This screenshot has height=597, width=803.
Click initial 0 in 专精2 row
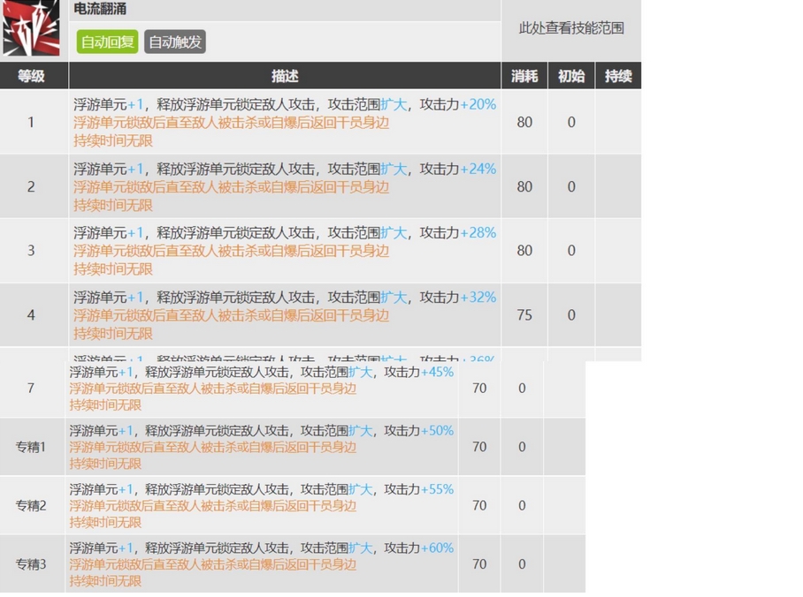522,506
